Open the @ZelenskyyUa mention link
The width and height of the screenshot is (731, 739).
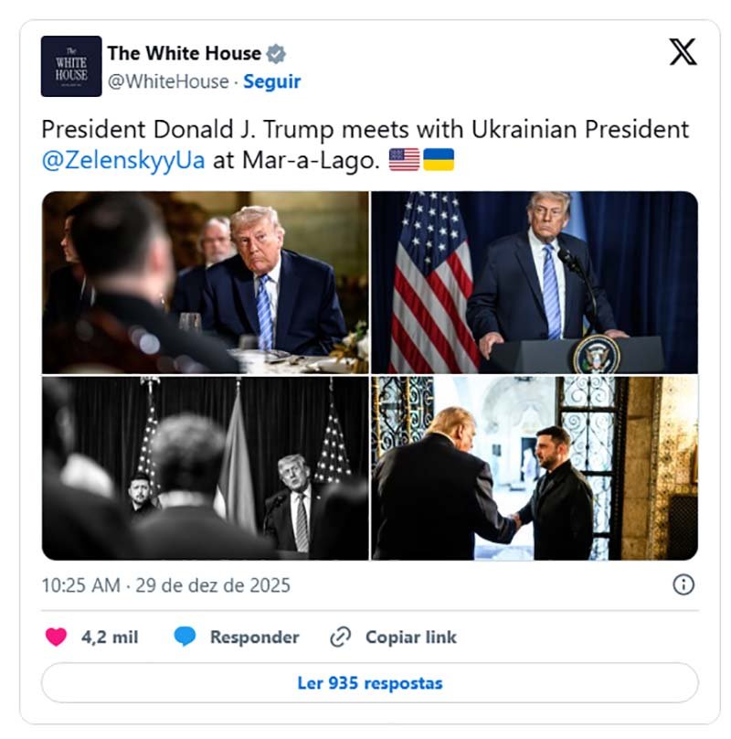pos(123,160)
